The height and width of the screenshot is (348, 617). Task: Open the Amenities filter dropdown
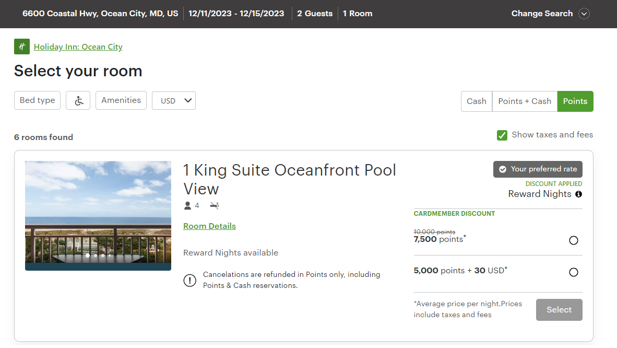121,100
